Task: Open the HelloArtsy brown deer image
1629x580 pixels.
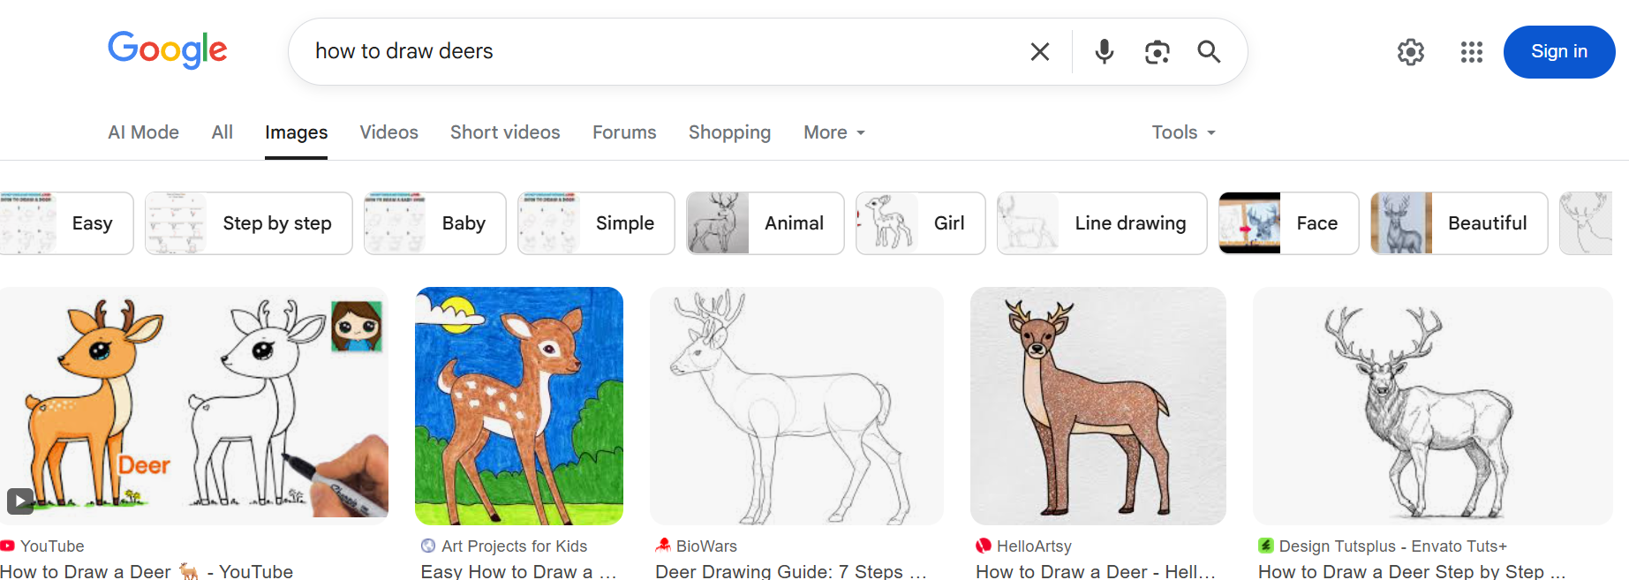Action: [1098, 406]
